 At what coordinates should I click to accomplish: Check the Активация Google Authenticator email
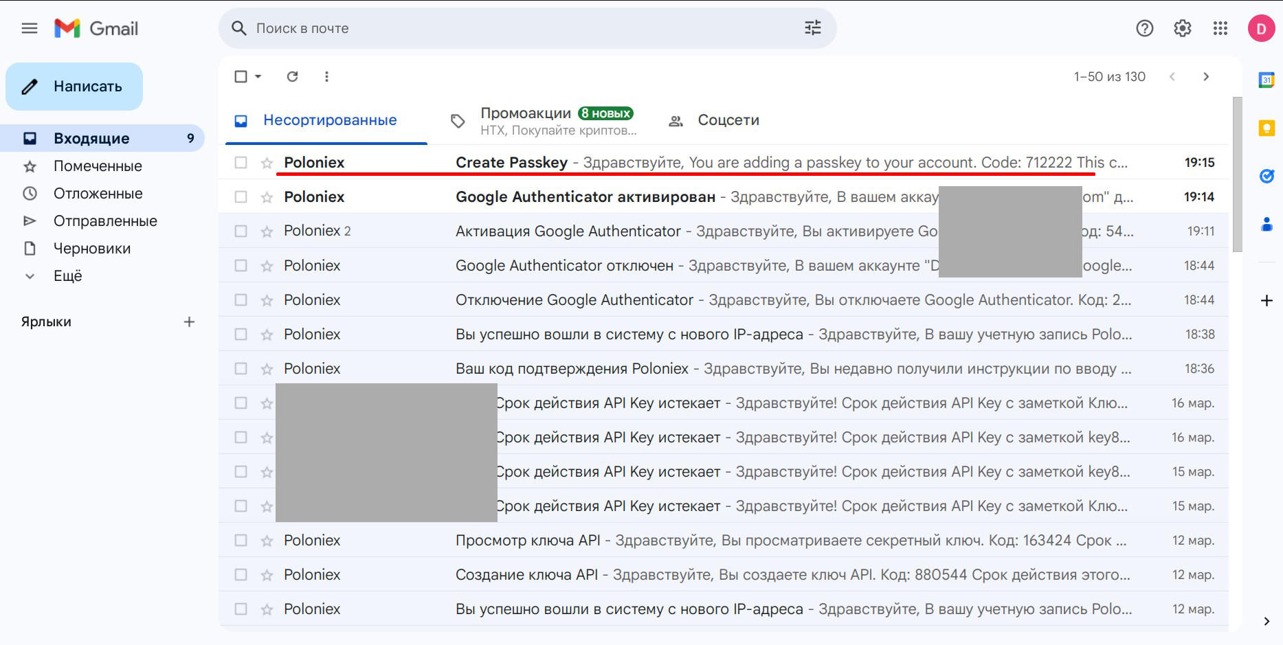pos(241,231)
